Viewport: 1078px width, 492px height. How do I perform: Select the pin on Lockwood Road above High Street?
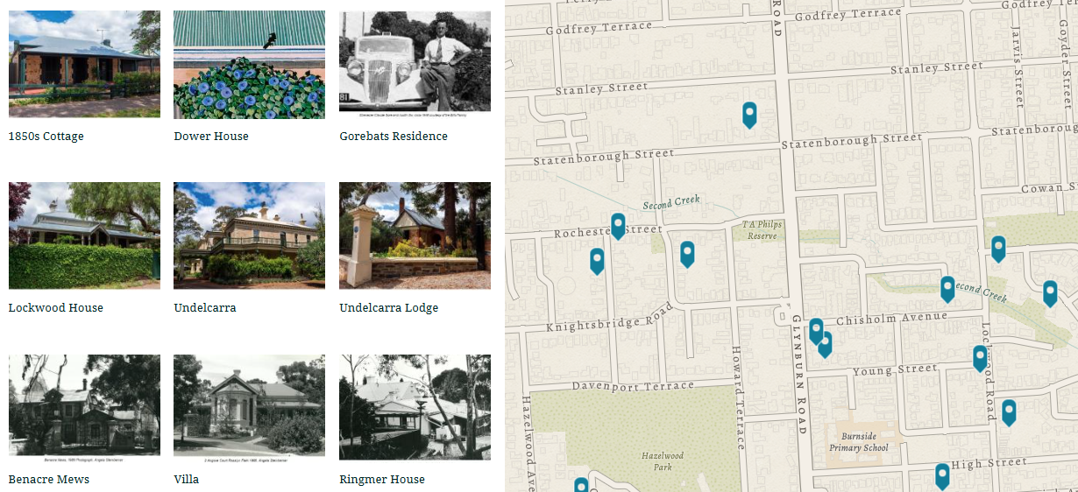click(x=1009, y=411)
